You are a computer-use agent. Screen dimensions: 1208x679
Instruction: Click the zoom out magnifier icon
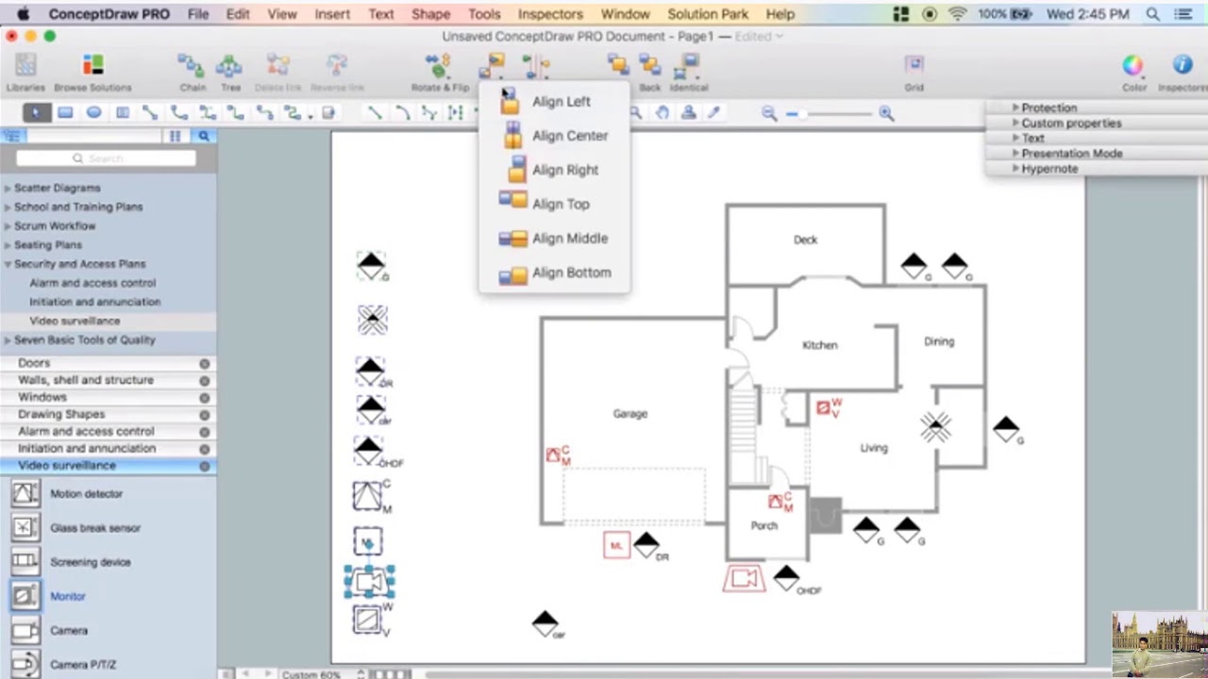tap(769, 113)
